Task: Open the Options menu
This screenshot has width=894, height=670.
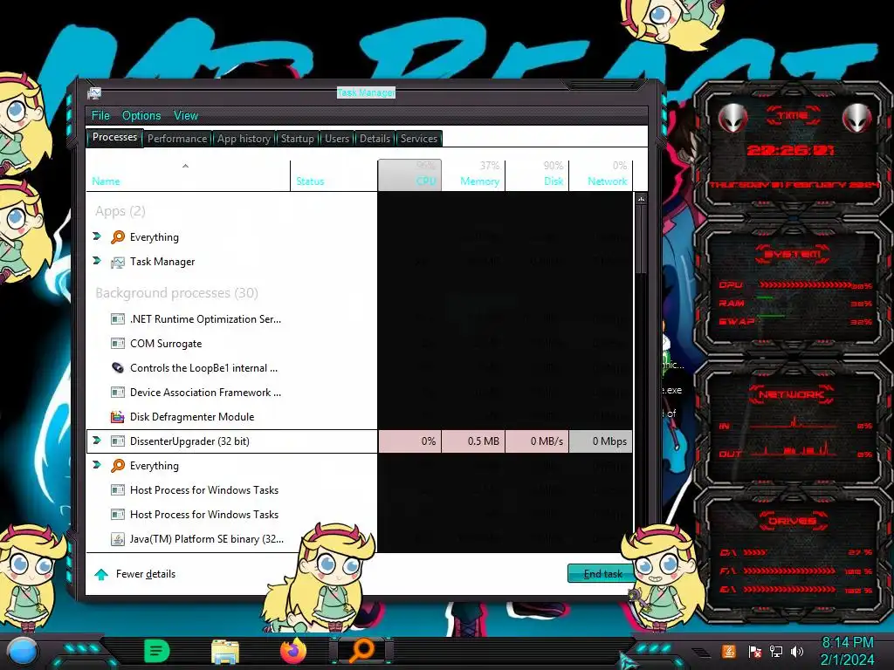Action: [141, 116]
